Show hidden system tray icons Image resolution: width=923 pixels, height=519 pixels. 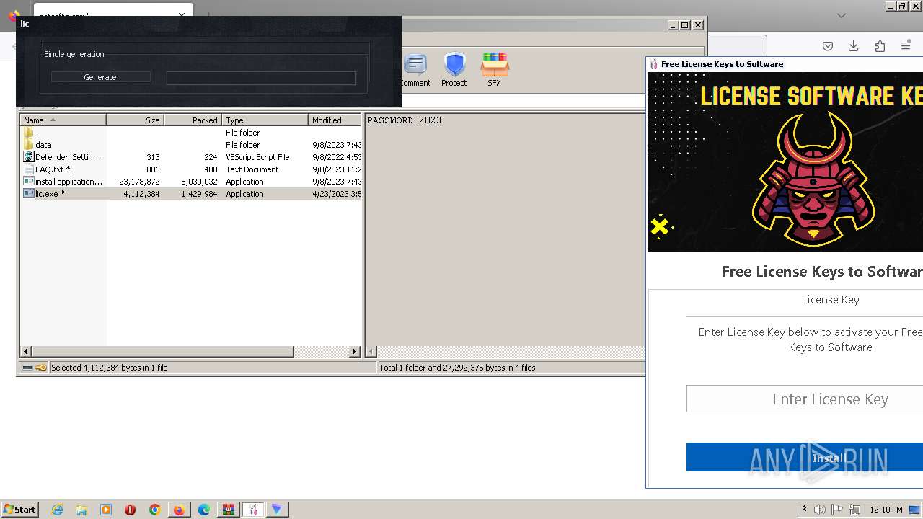click(x=805, y=510)
